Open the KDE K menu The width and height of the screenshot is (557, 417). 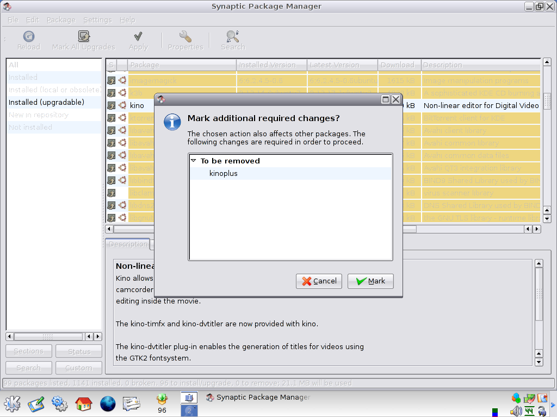point(12,403)
